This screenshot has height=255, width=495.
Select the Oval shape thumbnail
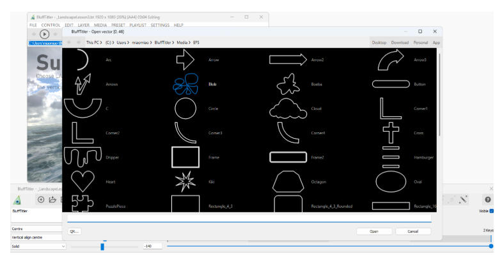pos(391,182)
